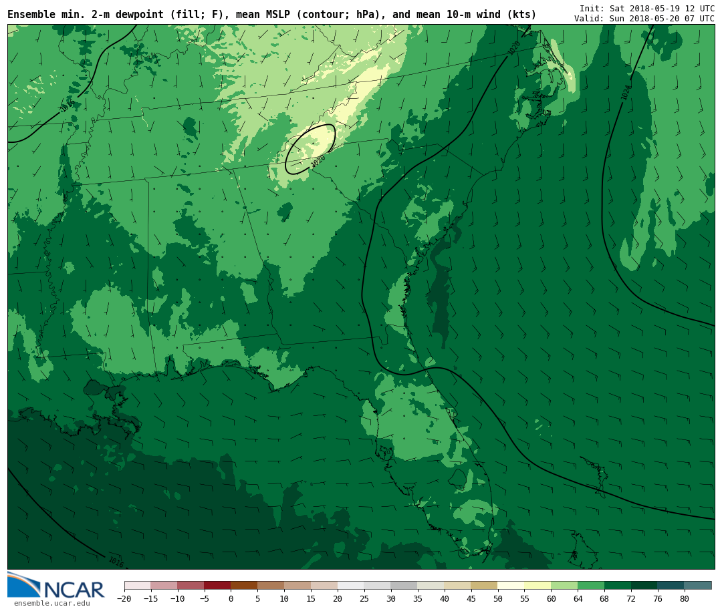Image resolution: width=722 pixels, height=611 pixels.
Task: Click the light pink swatch right of -20
Action: click(137, 586)
